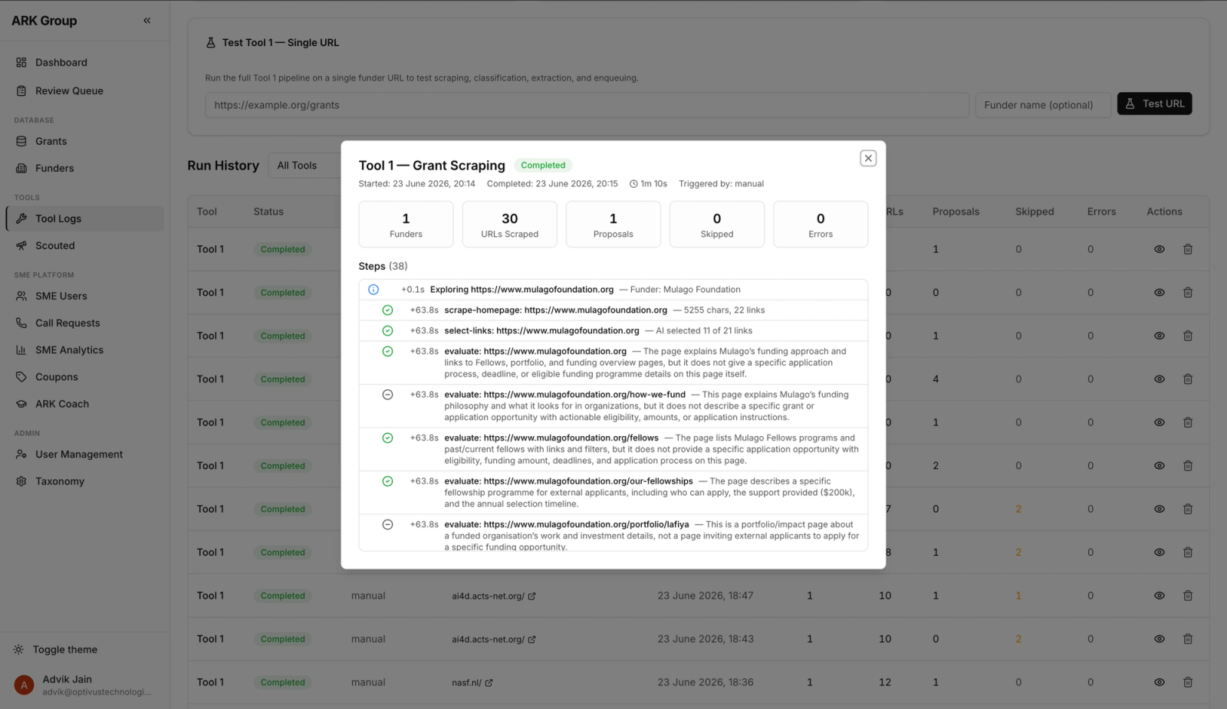
Task: Click the SME Users icon
Action: (21, 296)
